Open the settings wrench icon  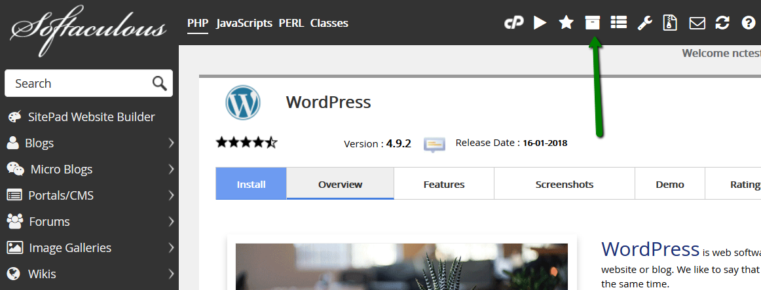[x=644, y=23]
